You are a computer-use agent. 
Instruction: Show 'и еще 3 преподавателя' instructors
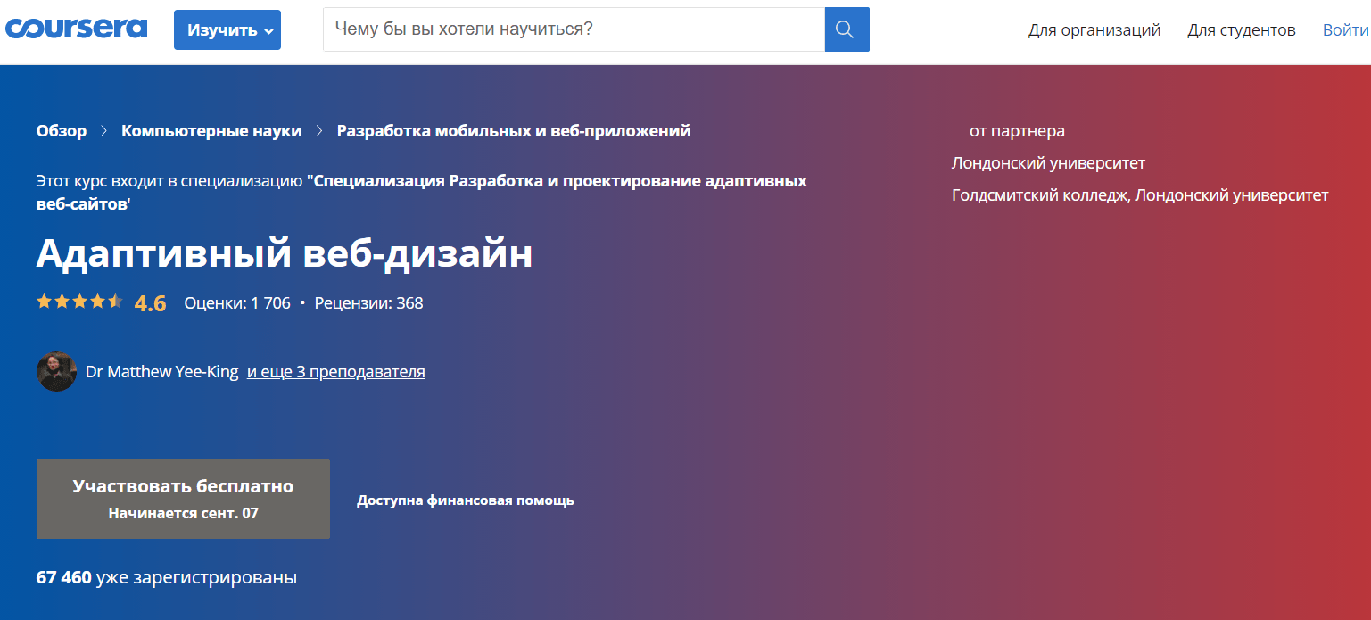[x=335, y=372]
